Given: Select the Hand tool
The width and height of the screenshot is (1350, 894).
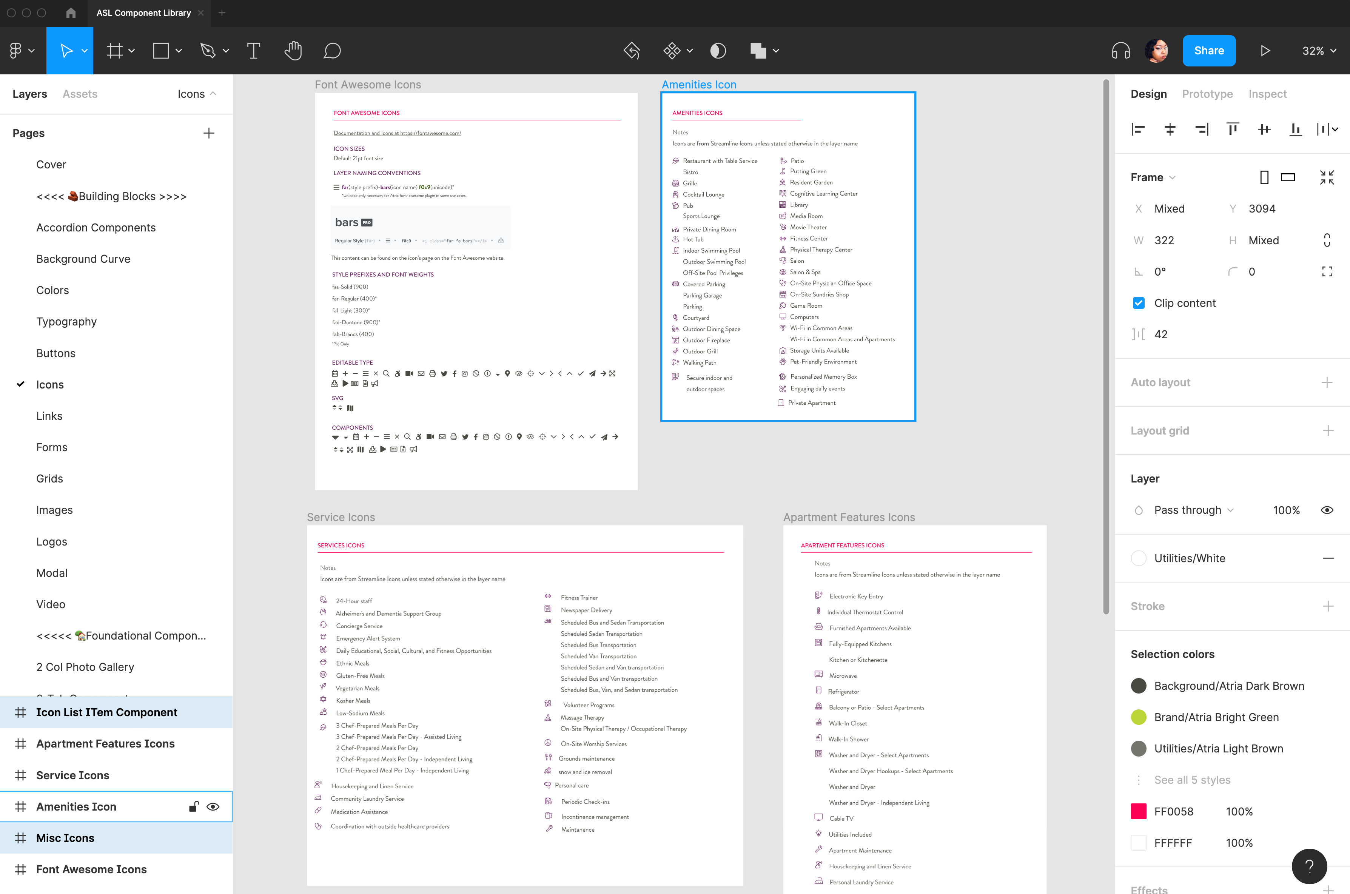Looking at the screenshot, I should (293, 51).
